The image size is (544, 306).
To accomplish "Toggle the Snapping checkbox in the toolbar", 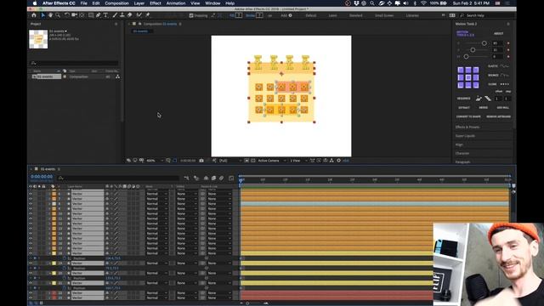I will pos(190,15).
